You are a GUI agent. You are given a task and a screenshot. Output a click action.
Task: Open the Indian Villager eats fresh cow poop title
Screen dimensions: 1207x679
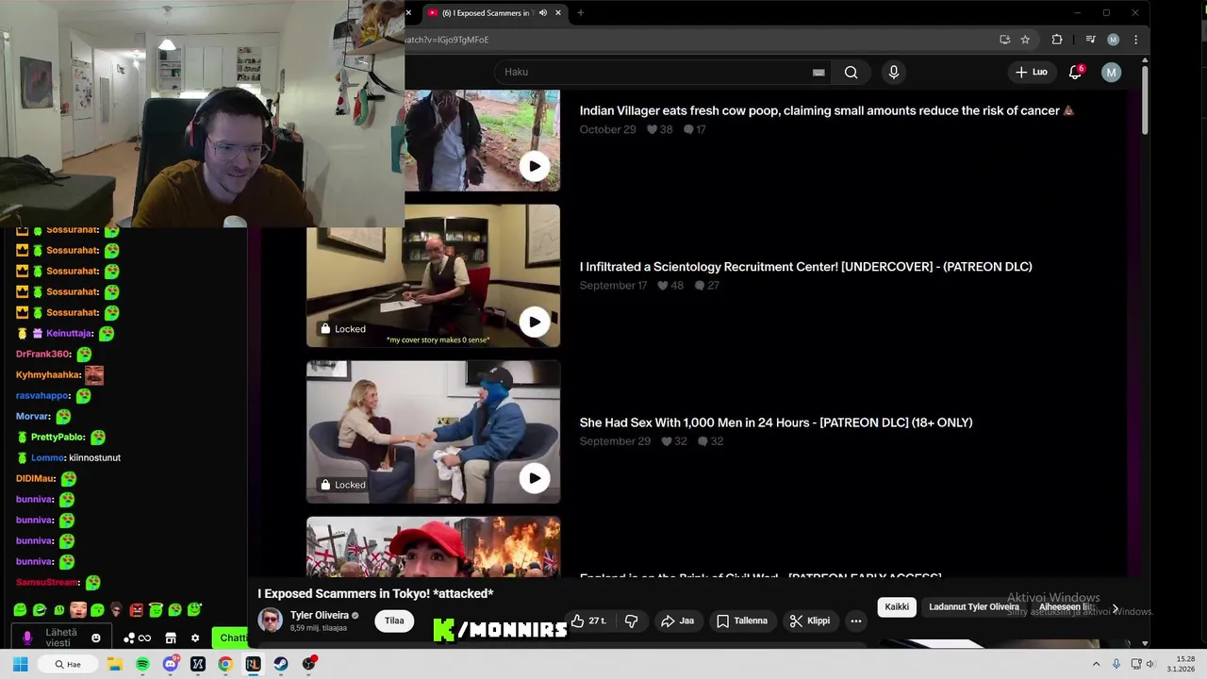click(x=826, y=110)
